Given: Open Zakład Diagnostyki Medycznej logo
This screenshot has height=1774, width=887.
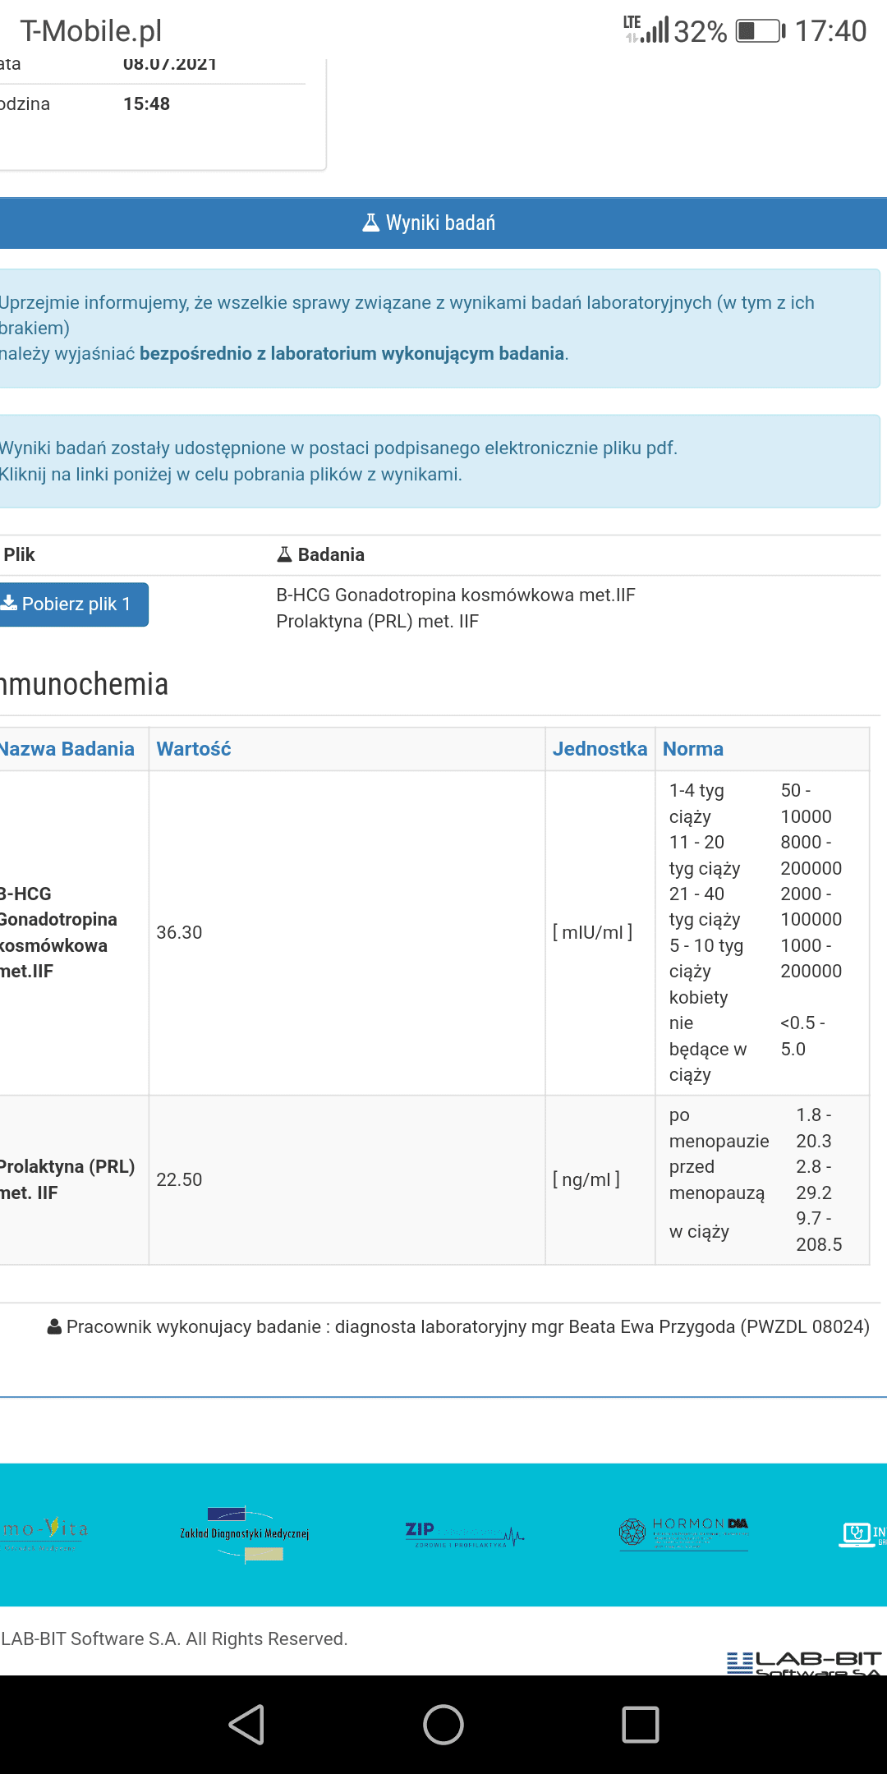Looking at the screenshot, I should click(x=245, y=1533).
